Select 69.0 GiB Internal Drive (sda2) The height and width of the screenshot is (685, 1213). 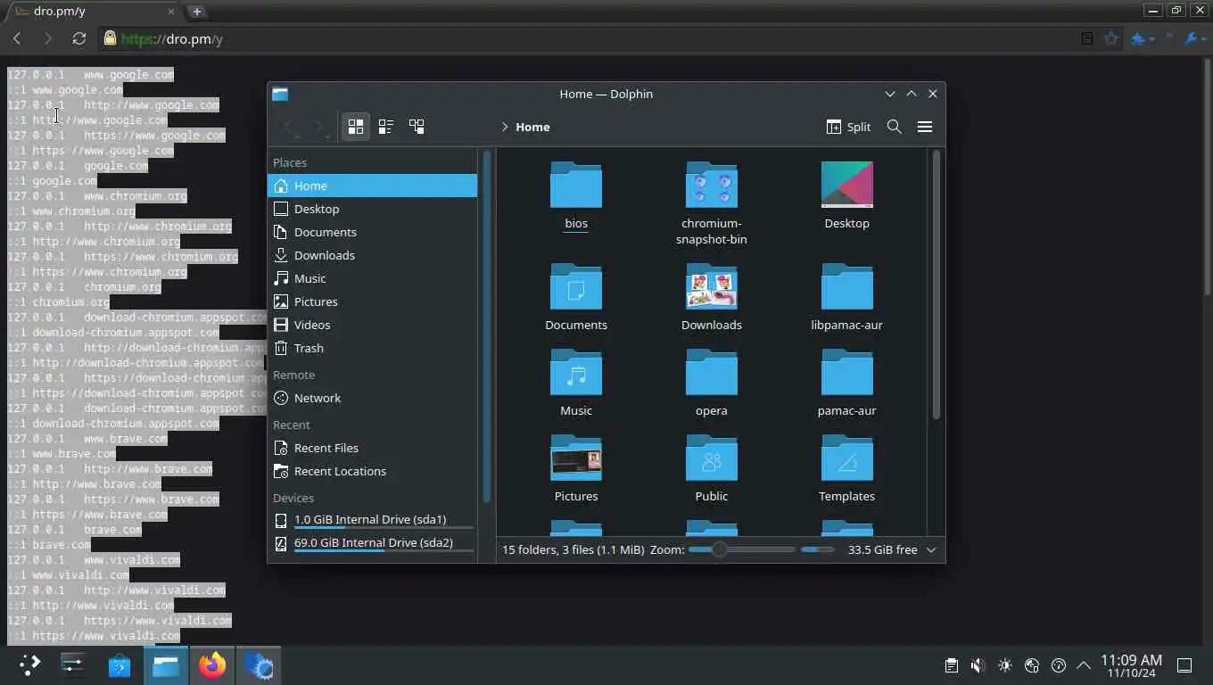(373, 543)
